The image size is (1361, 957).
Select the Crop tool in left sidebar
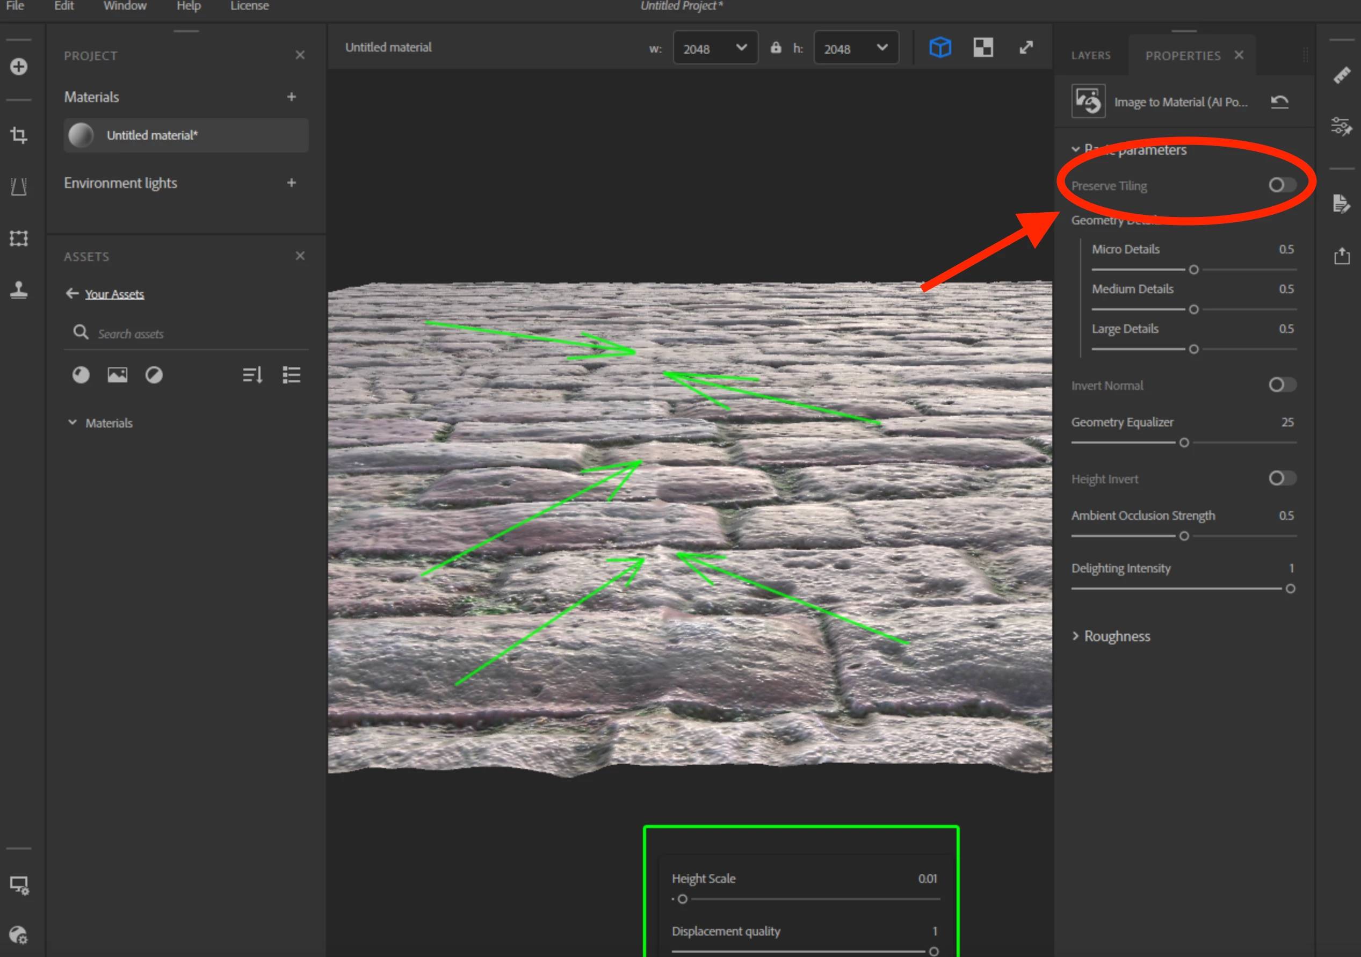(19, 135)
